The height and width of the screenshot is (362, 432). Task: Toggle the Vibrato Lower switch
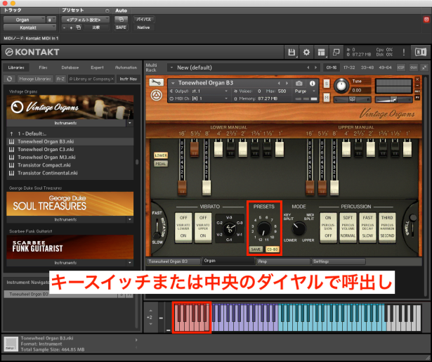click(x=183, y=227)
